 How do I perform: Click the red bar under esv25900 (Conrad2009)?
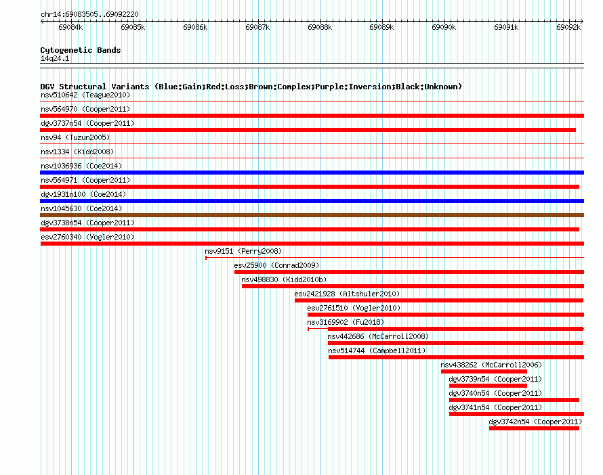pyautogui.click(x=409, y=272)
